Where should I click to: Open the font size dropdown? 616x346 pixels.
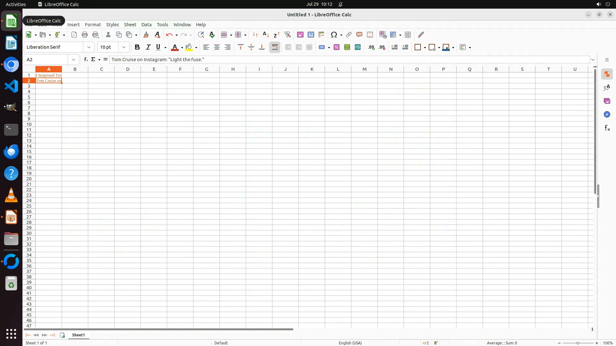124,47
